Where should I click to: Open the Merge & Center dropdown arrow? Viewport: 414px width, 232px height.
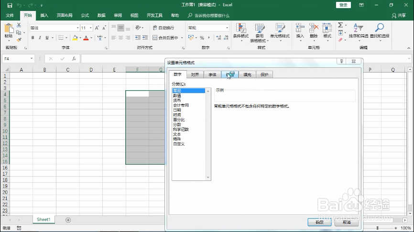click(182, 38)
